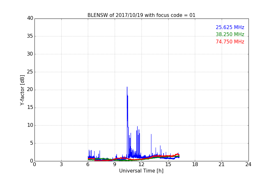Click x-axis tick value '3'

point(61,165)
